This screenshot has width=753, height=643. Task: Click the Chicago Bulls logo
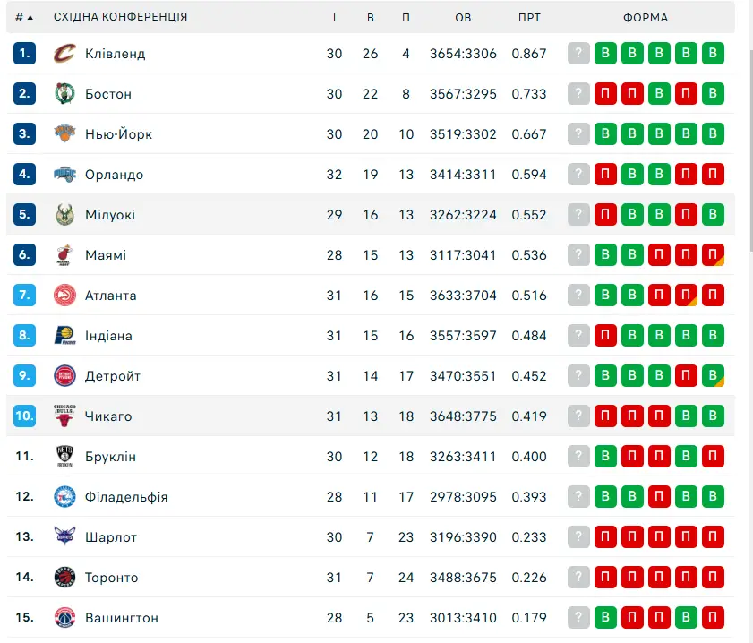tap(64, 416)
